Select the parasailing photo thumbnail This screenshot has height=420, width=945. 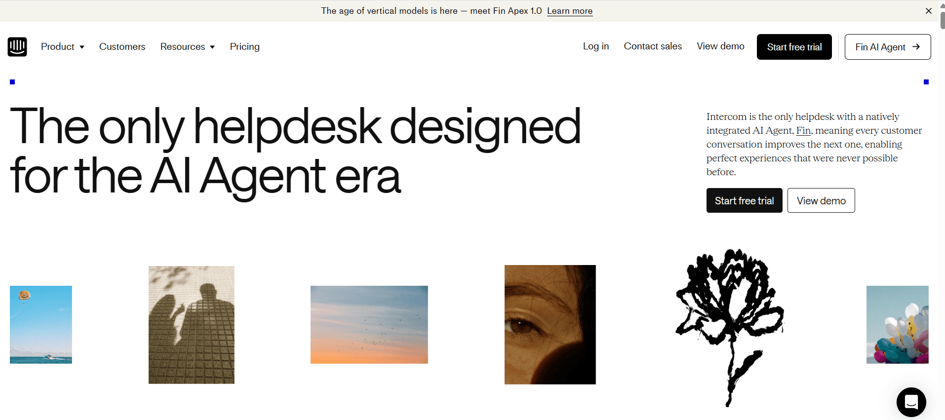pyautogui.click(x=41, y=325)
